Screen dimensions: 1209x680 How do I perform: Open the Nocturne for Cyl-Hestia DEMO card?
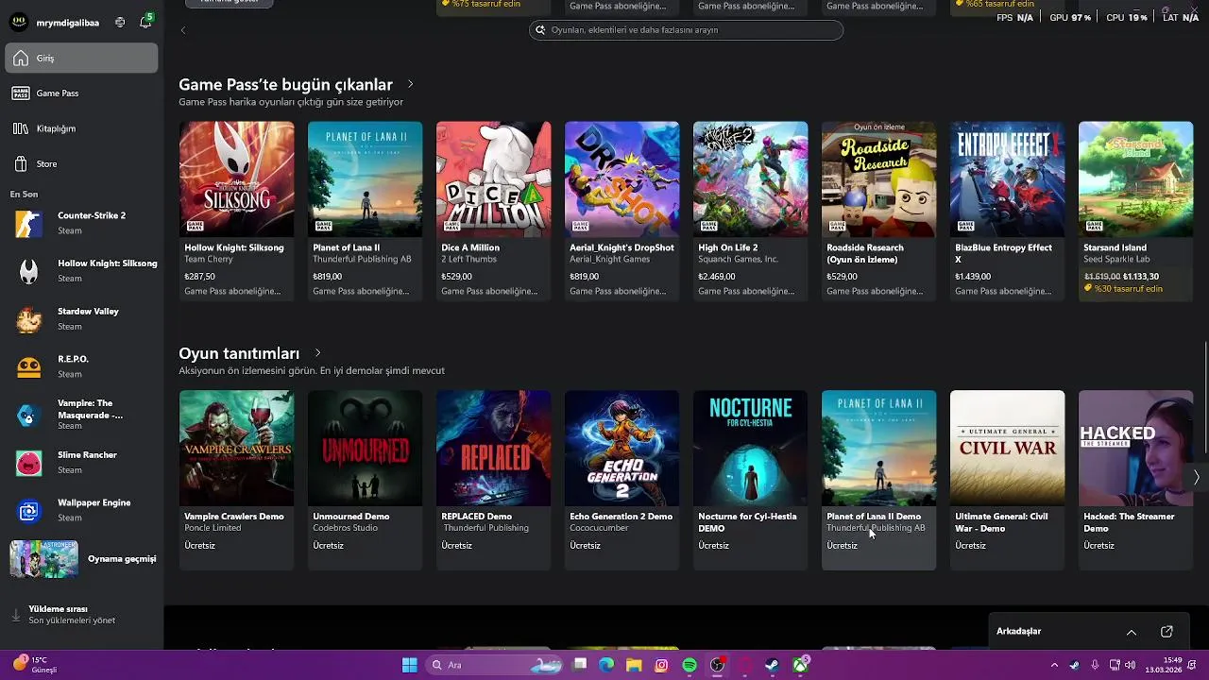(x=750, y=480)
